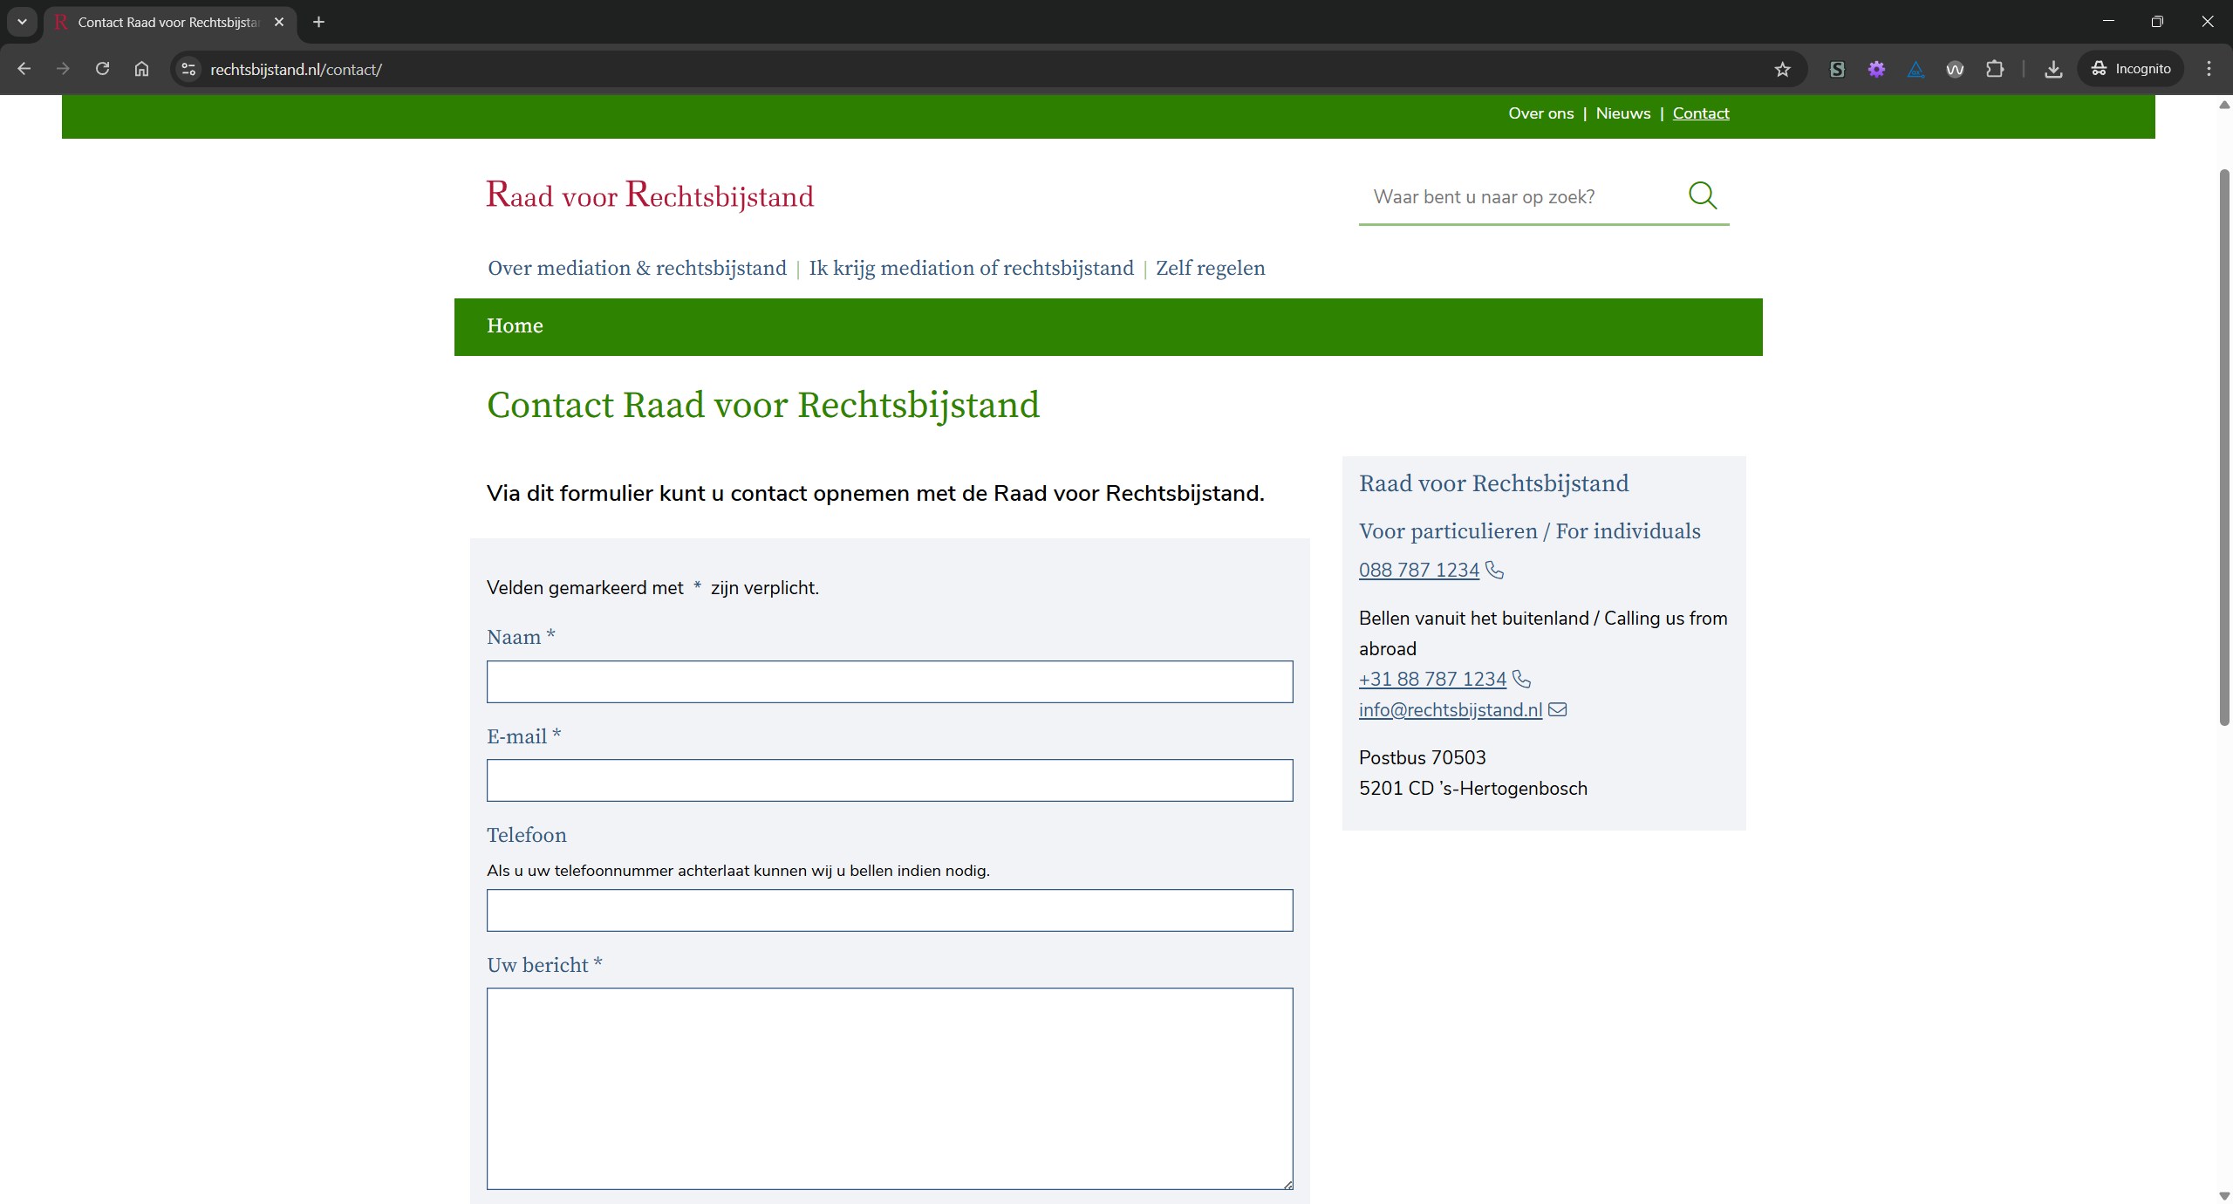
Task: Click the browser forward arrow
Action: pyautogui.click(x=63, y=69)
